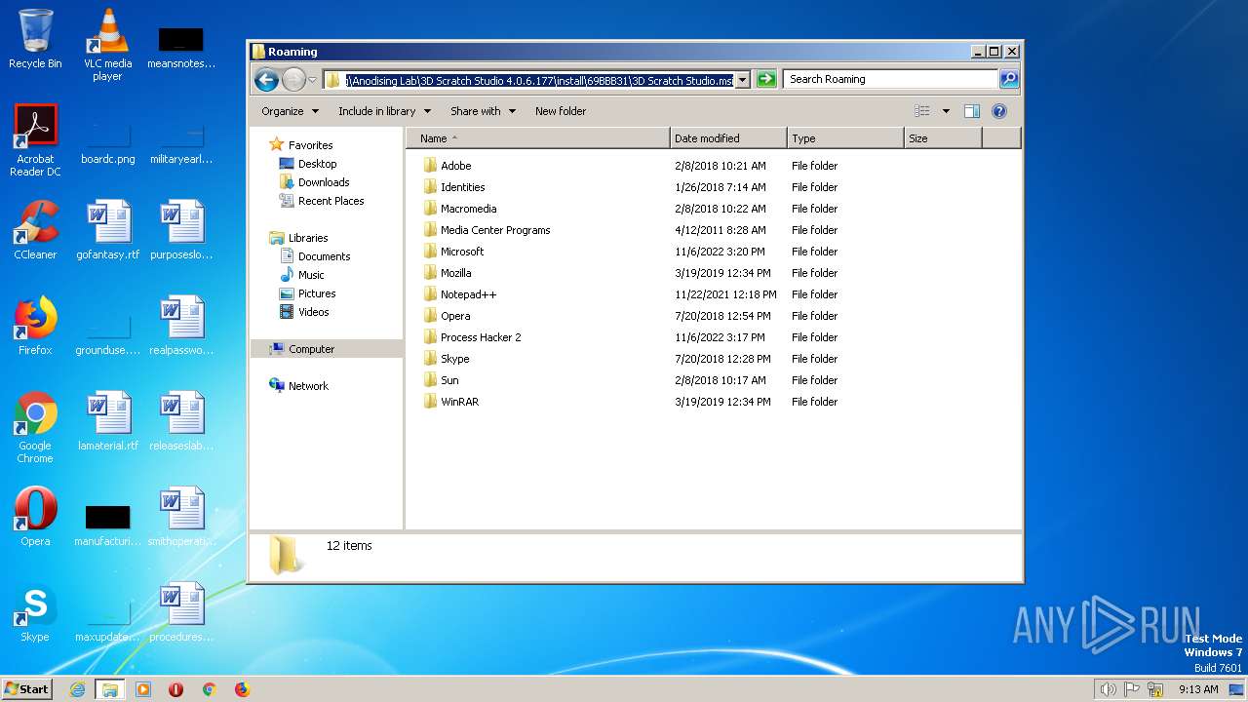This screenshot has height=702, width=1248.
Task: Click the Google Chrome desktop shortcut
Action: click(x=35, y=427)
